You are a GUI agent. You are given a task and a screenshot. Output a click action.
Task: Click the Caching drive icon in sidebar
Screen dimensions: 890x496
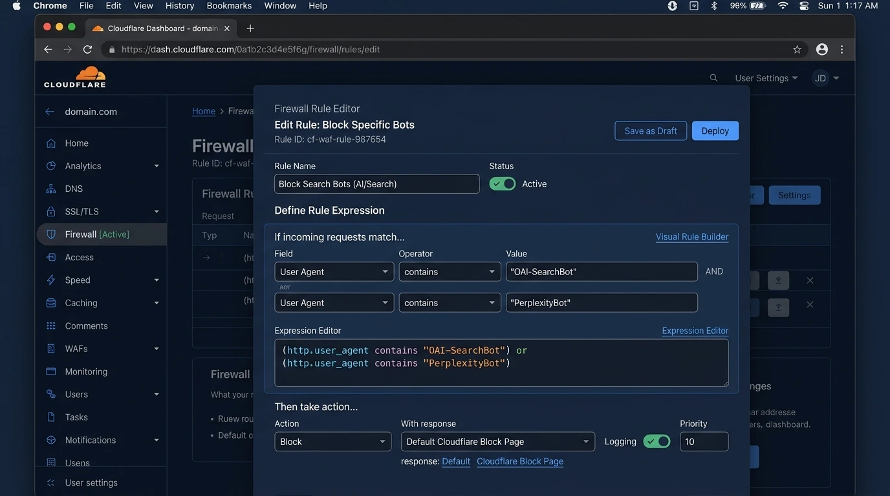point(51,303)
